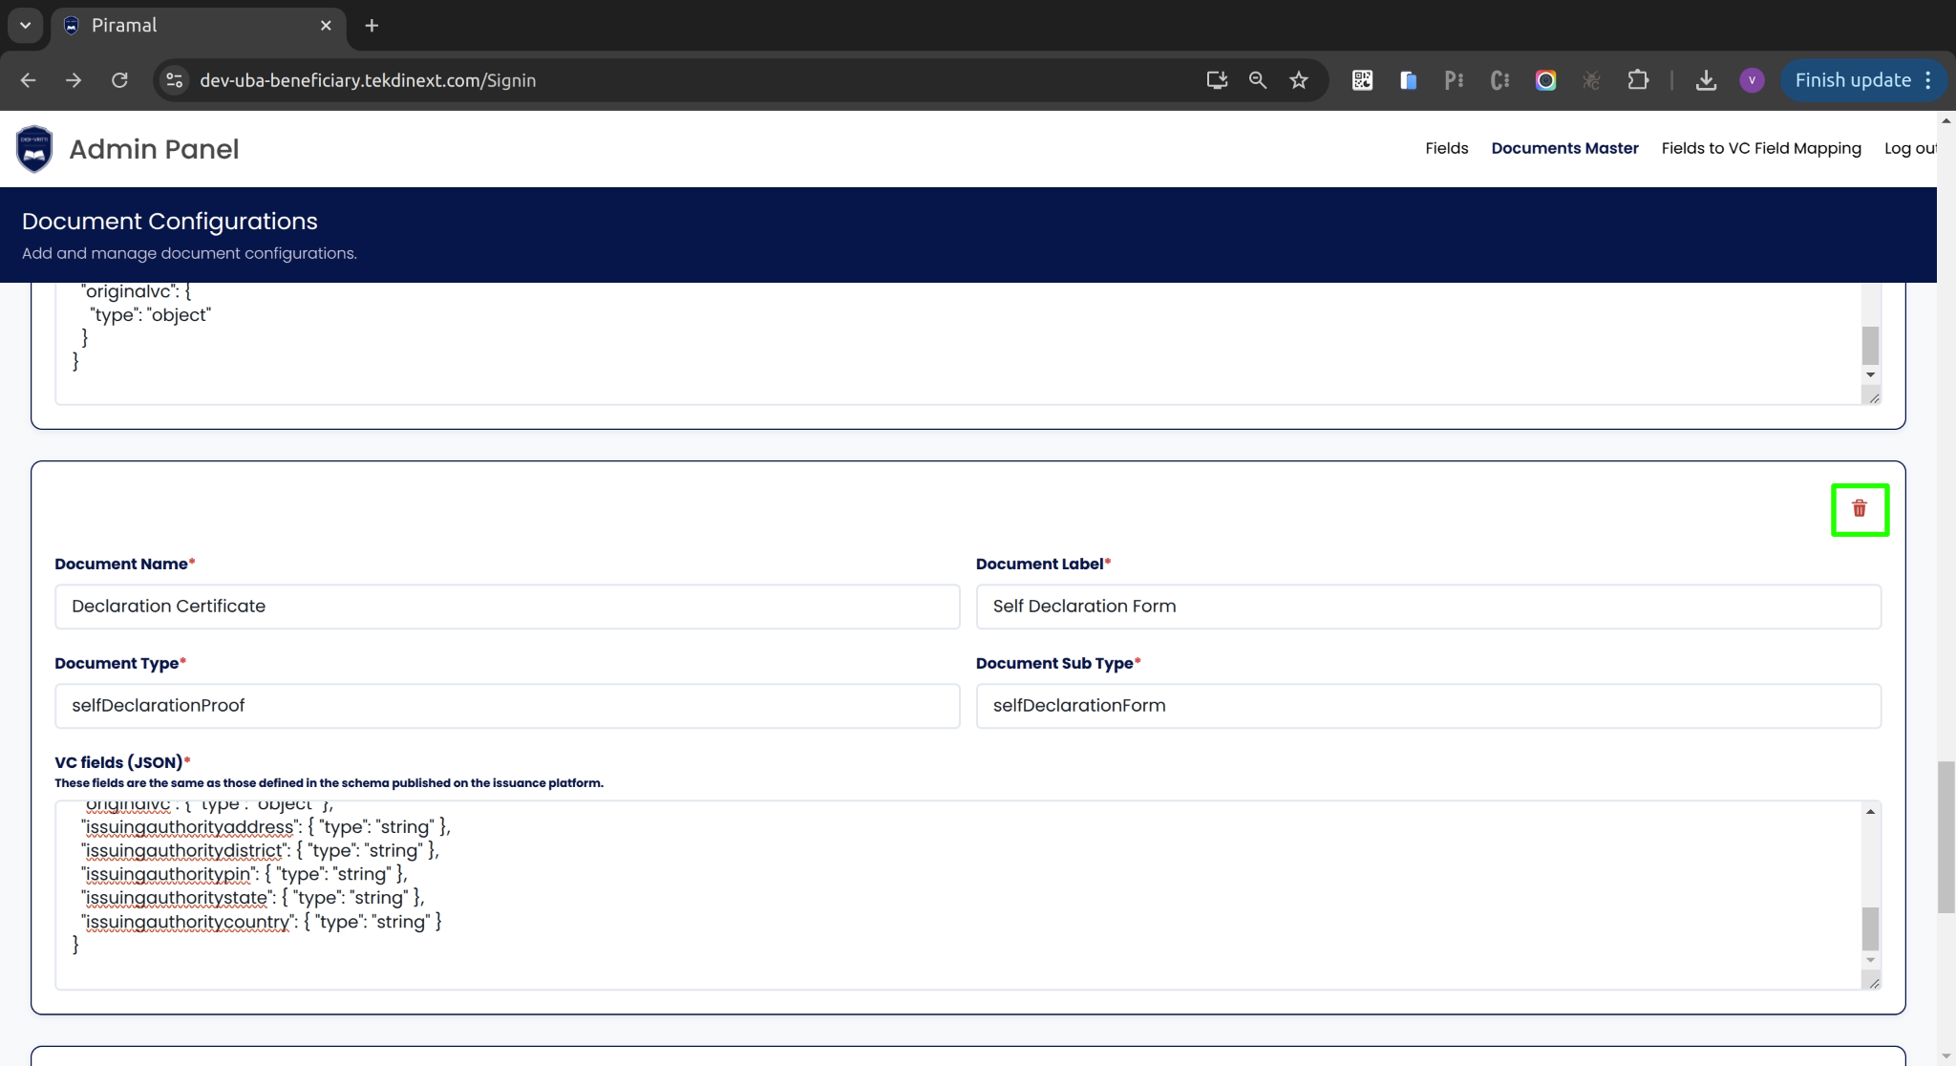Click the Log out link
This screenshot has width=1956, height=1066.
[1909, 148]
